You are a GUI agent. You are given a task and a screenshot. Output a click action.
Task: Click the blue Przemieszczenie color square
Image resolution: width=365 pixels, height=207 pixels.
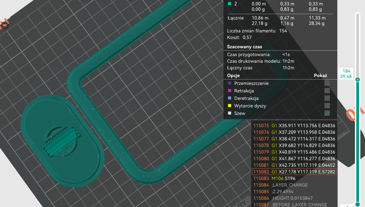pos(230,83)
